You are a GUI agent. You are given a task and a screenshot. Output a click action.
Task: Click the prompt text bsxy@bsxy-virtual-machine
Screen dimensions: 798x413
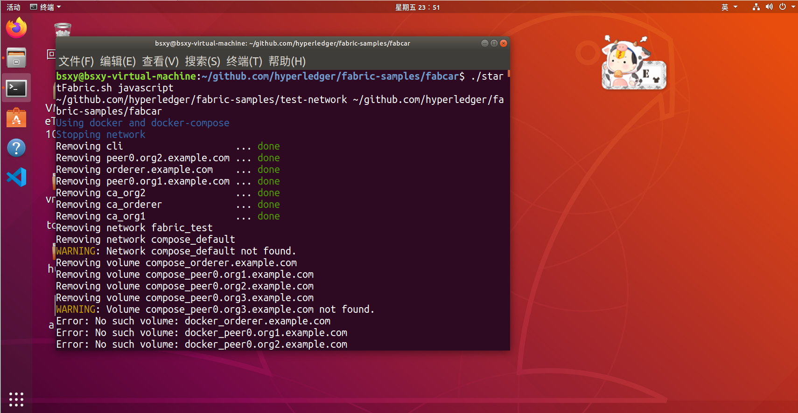[x=126, y=76]
